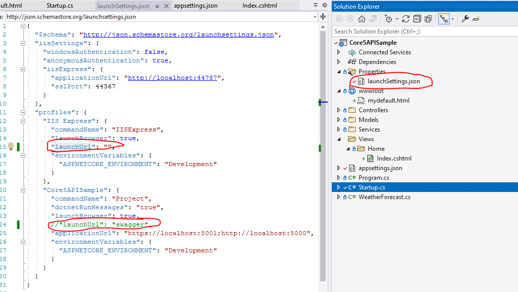Switch Solution Explorer views icon
The width and height of the screenshot is (518, 292).
373,19
